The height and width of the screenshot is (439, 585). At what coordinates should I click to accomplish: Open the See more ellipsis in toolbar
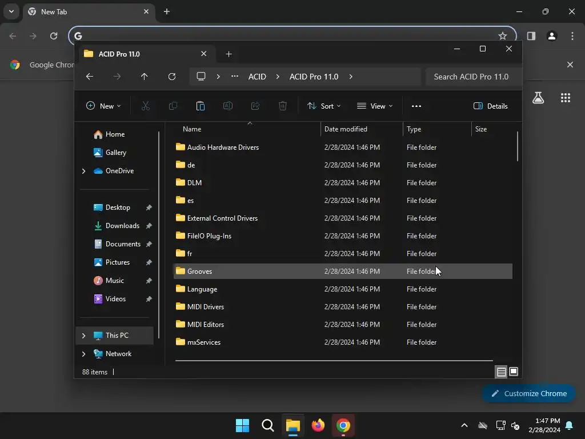pos(416,106)
